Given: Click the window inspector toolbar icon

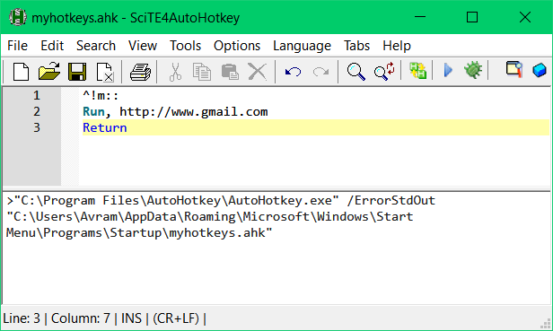Looking at the screenshot, I should coord(514,69).
